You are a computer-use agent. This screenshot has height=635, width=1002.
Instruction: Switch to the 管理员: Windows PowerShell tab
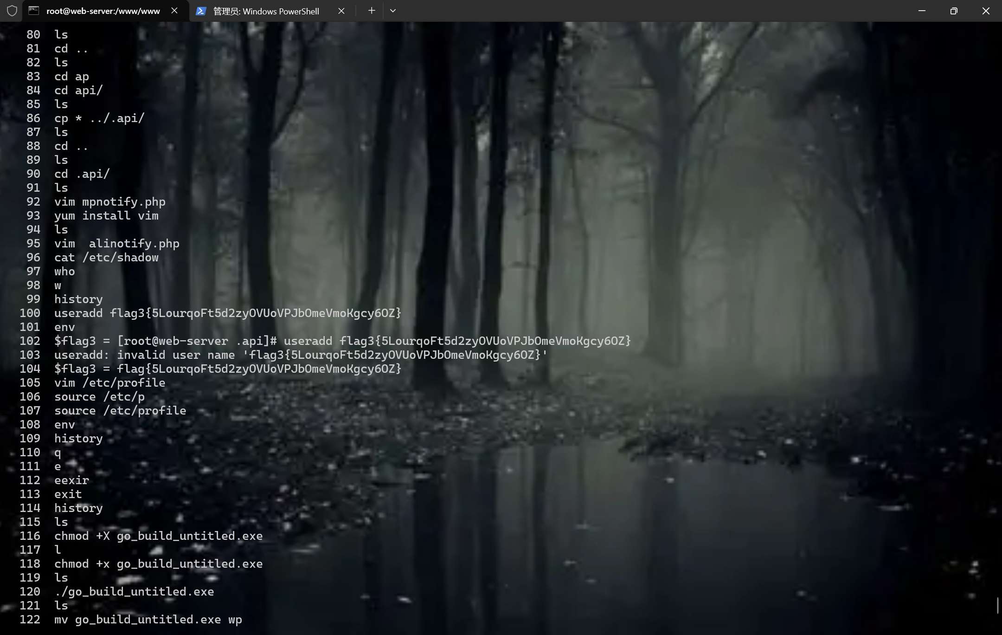[x=266, y=11]
